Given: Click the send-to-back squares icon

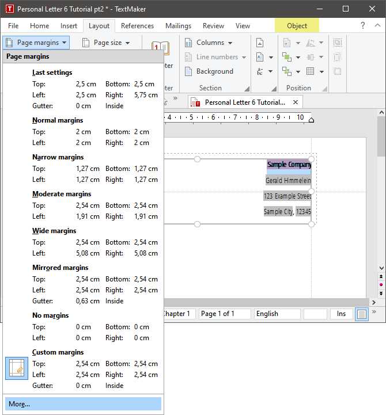Looking at the screenshot, I should click(287, 71).
